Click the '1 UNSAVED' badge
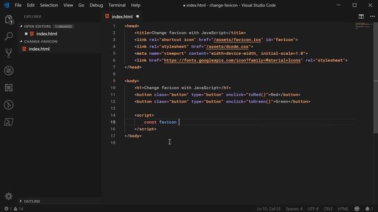This screenshot has height=212, width=378. point(63,26)
